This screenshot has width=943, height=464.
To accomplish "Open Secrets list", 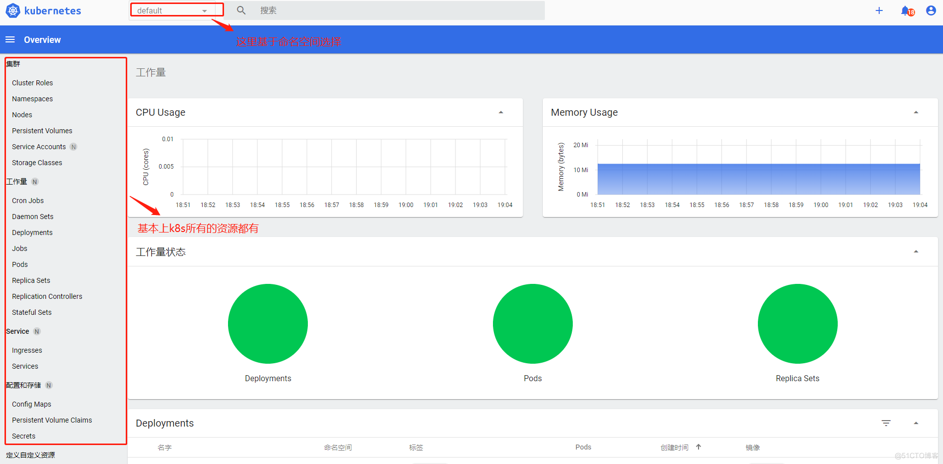I will coord(23,436).
